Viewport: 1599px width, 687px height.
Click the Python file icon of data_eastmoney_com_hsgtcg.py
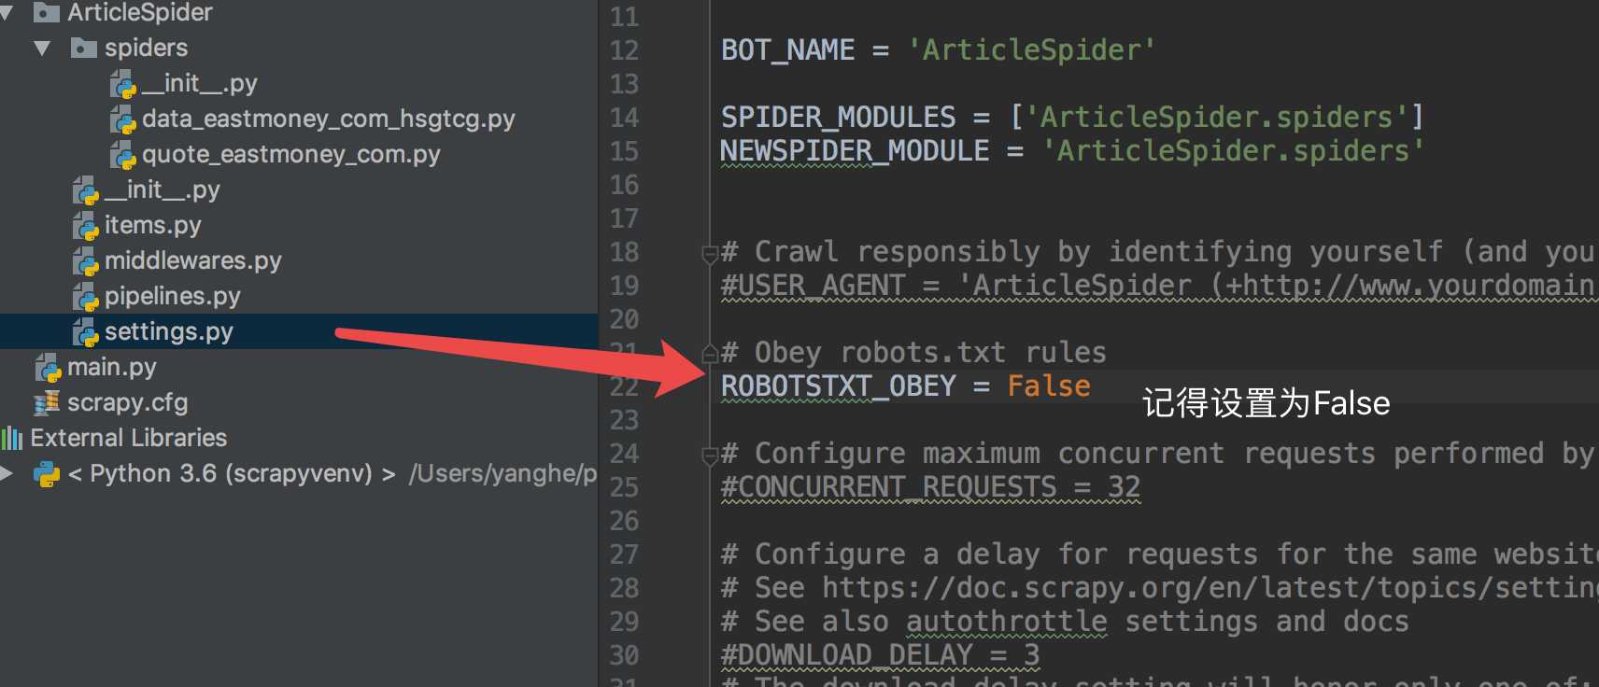(122, 119)
